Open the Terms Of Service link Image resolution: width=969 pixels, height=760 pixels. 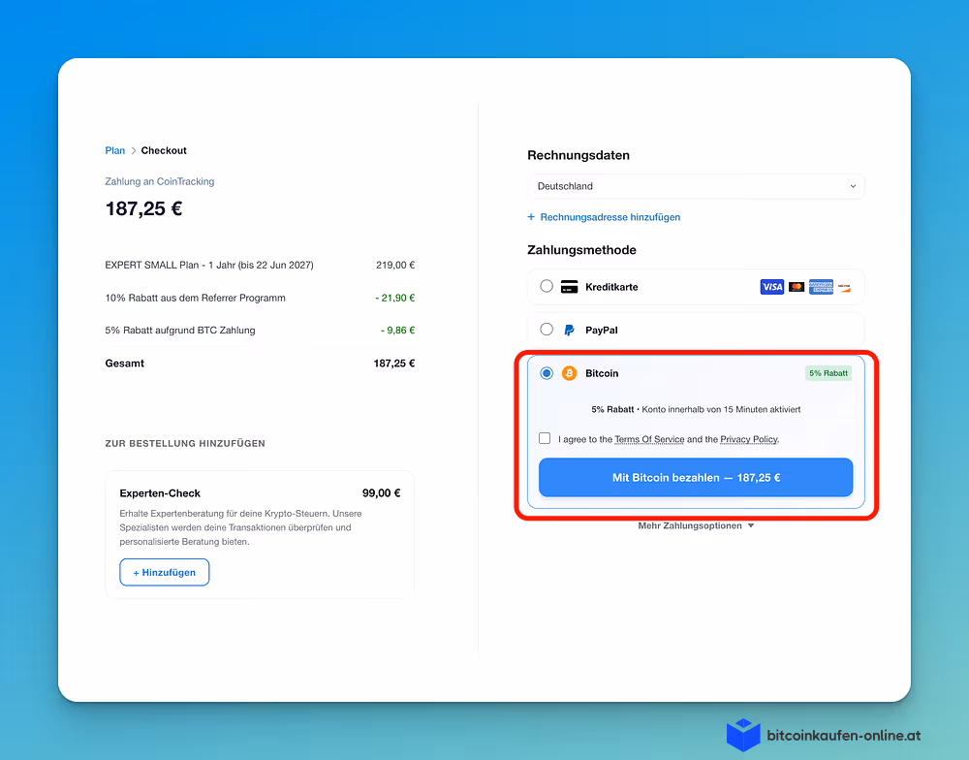649,439
